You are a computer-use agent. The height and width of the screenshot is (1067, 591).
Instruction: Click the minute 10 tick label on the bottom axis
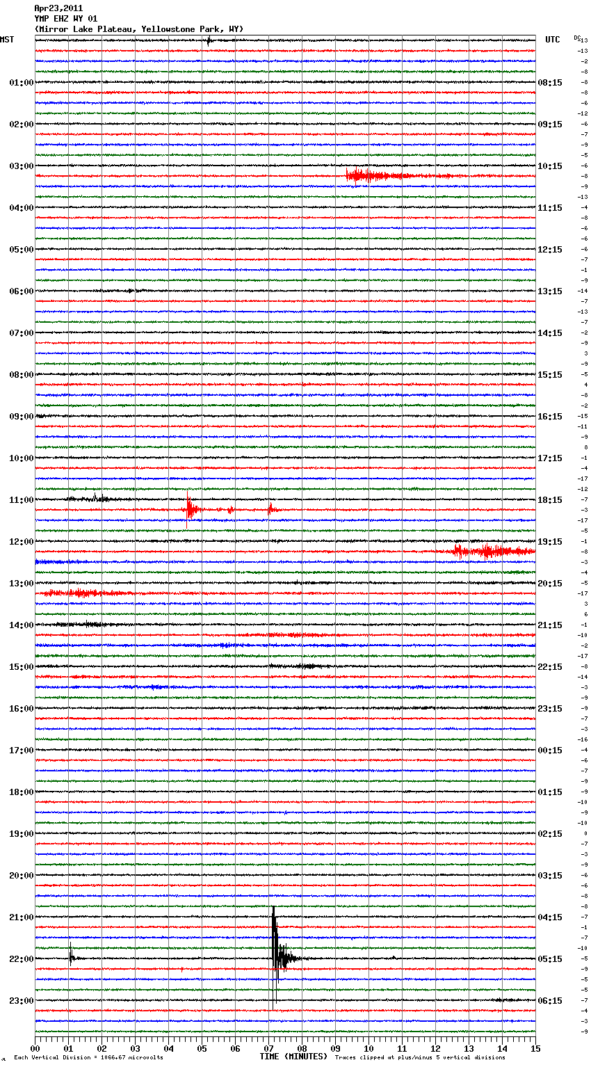369,1048
